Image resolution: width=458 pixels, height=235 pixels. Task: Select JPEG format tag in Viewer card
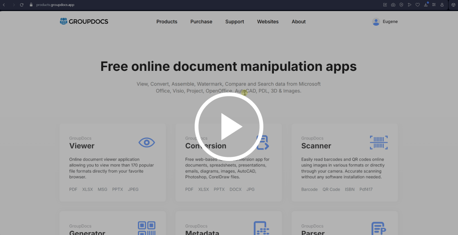133,189
